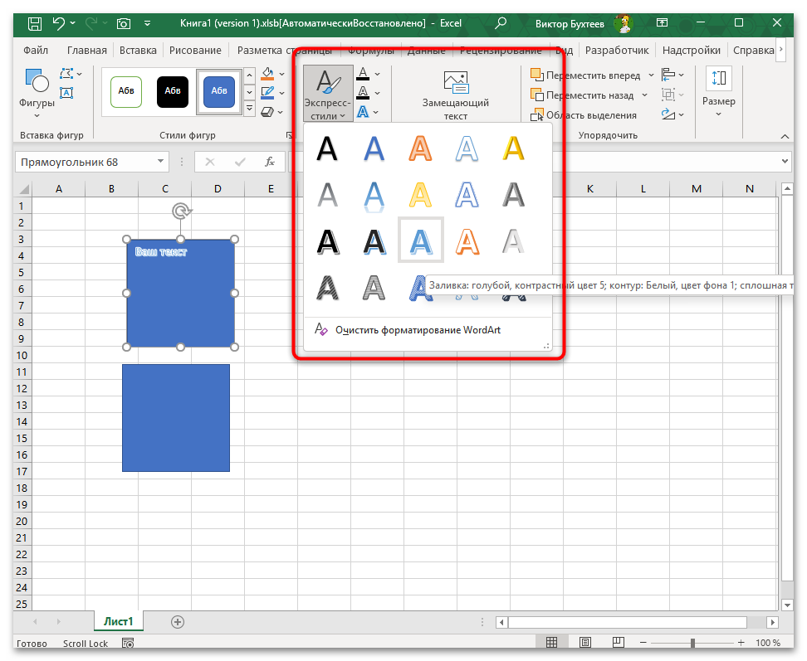The width and height of the screenshot is (807, 661).
Task: Apply the white outlined Абв shape style
Action: click(126, 91)
